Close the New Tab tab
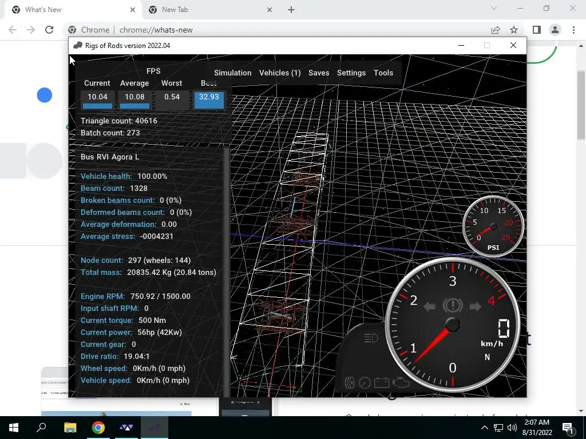586x439 pixels. point(270,10)
